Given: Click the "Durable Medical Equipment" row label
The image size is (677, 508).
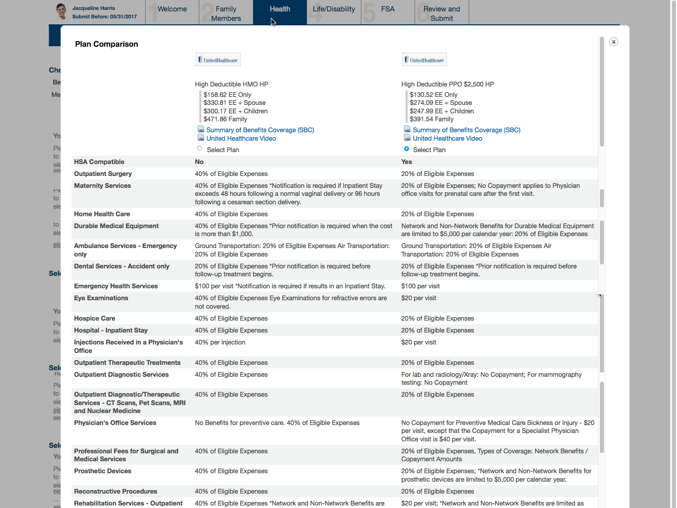Looking at the screenshot, I should pyautogui.click(x=116, y=226).
